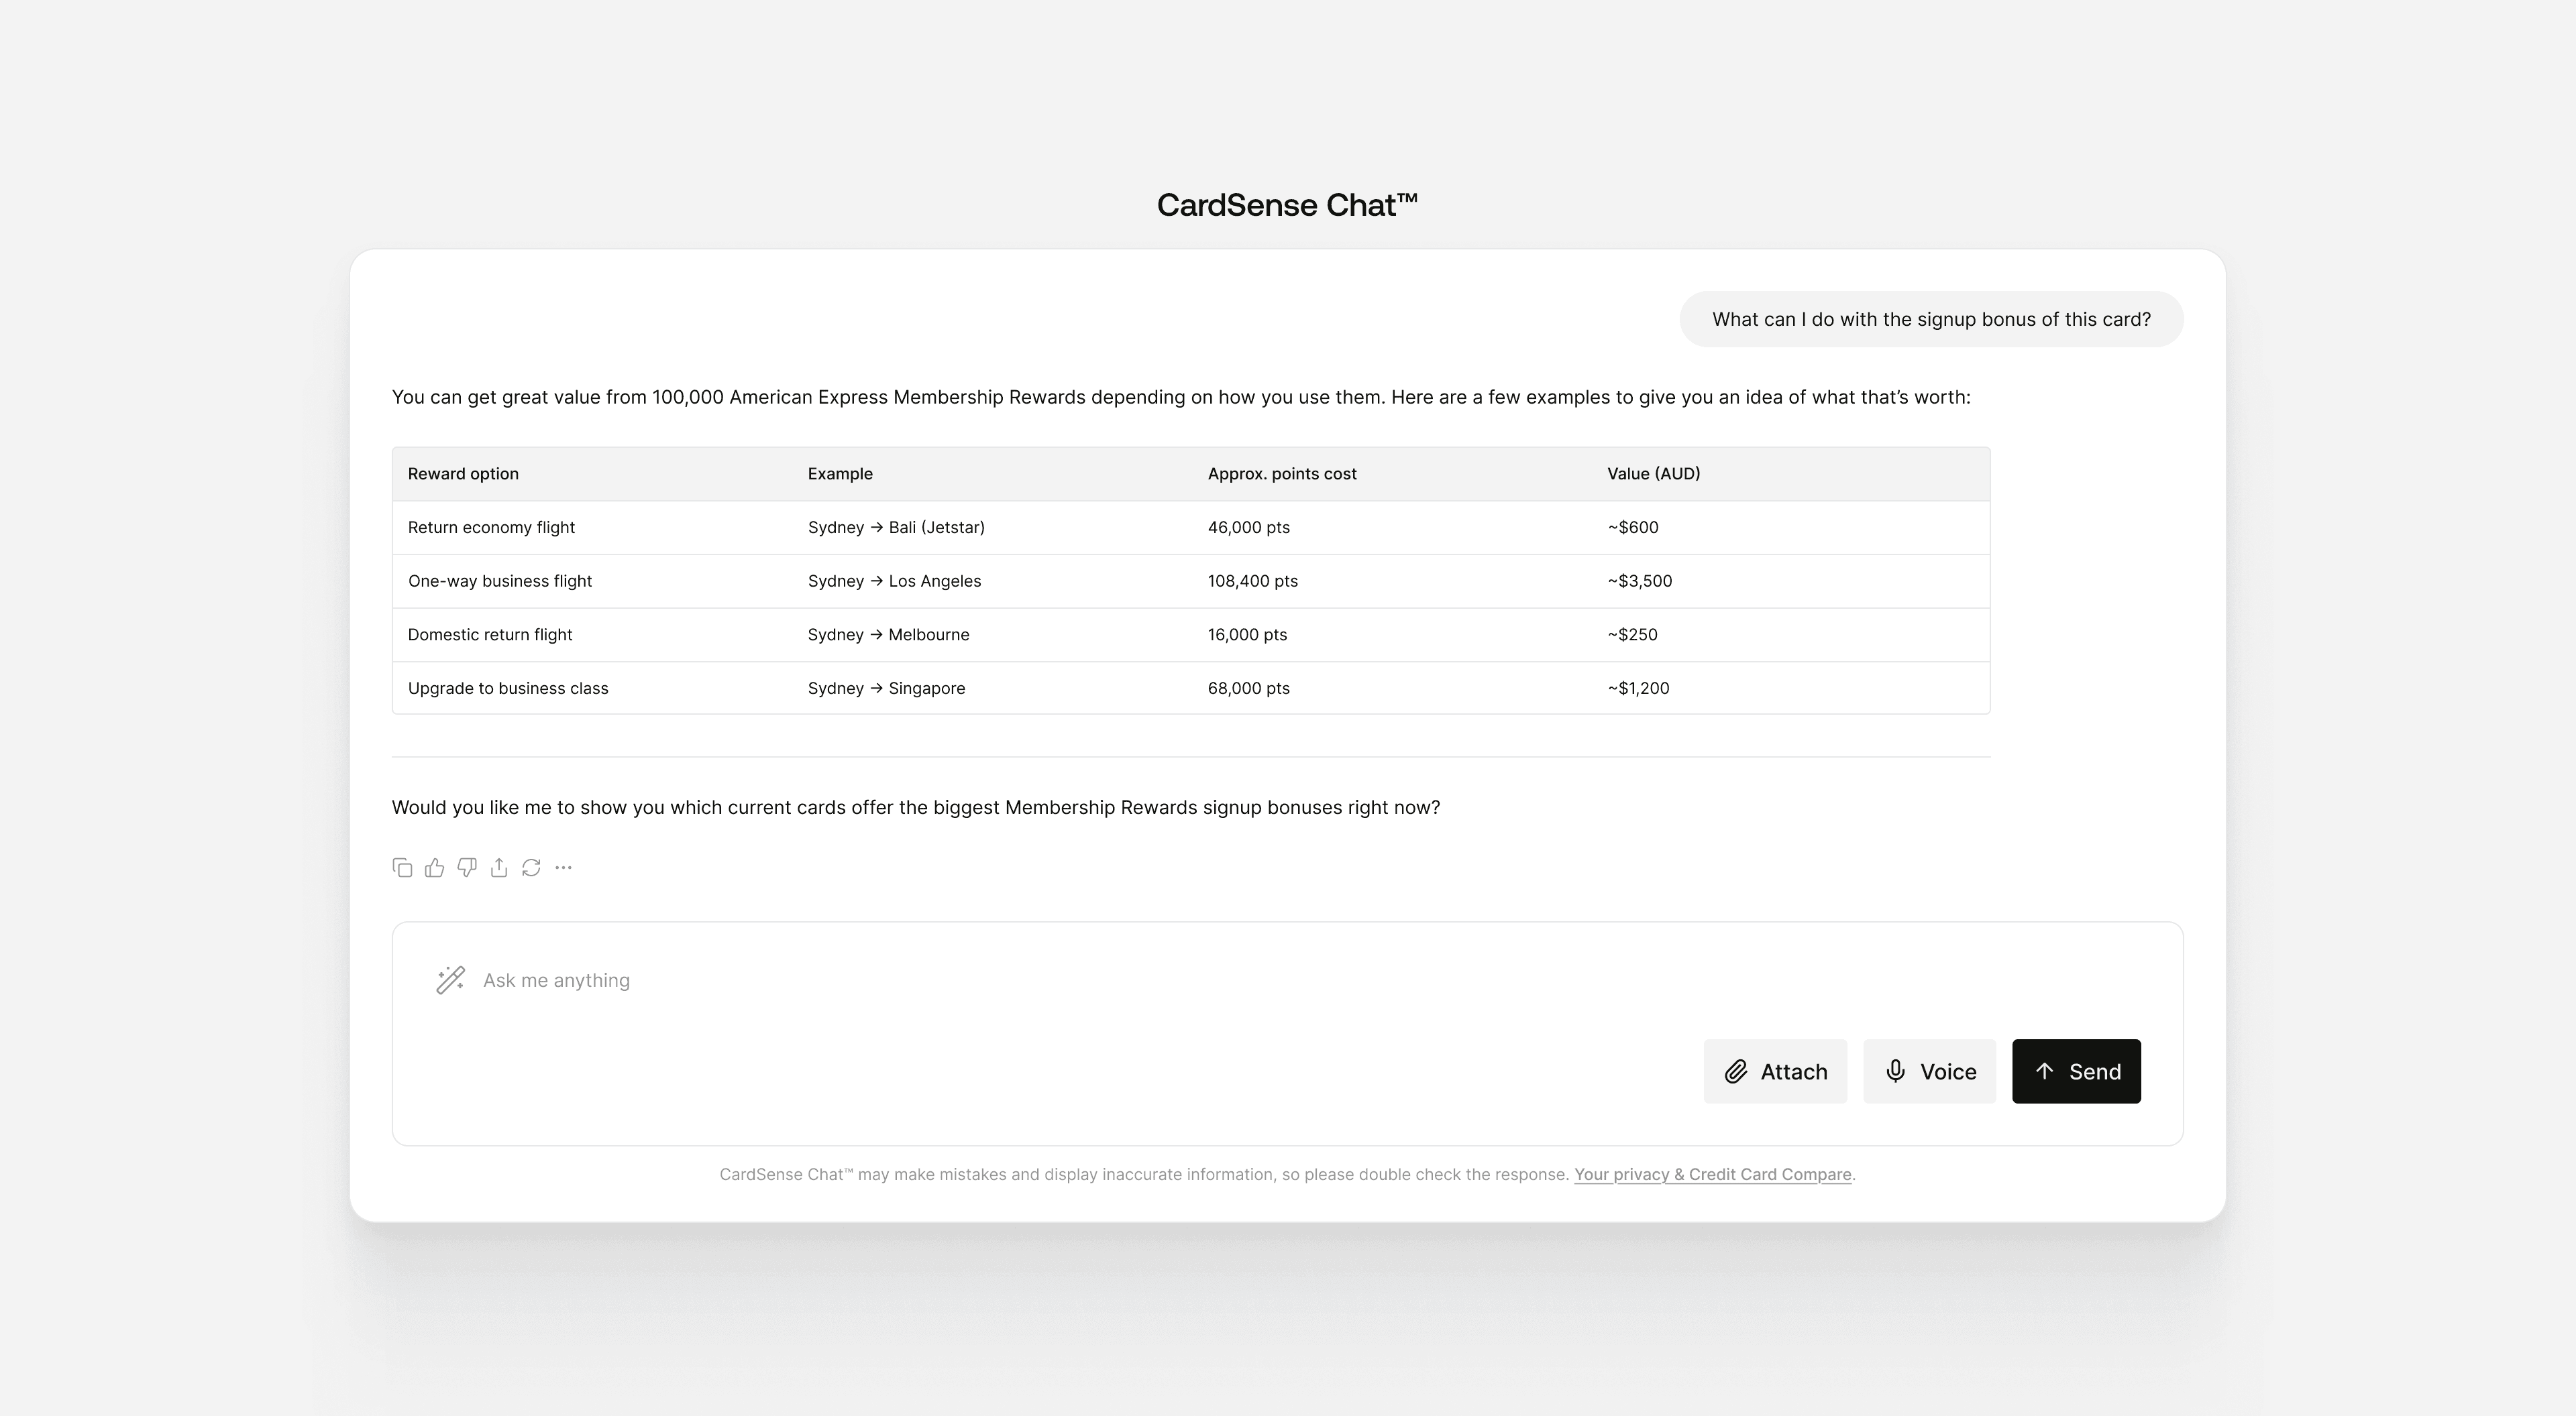
Task: Click the 'Value (AUD)' column header
Action: pos(1653,473)
